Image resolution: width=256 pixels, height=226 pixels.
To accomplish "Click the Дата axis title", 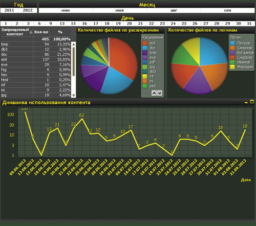I will tap(246, 180).
